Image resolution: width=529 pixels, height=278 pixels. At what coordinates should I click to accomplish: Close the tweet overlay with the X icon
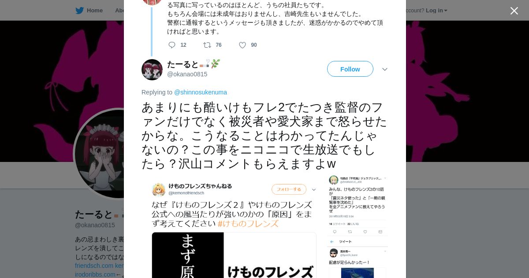[514, 11]
